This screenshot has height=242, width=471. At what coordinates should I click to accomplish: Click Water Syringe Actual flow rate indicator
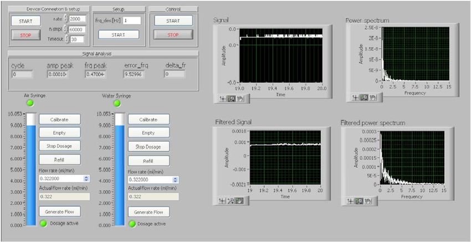point(153,197)
